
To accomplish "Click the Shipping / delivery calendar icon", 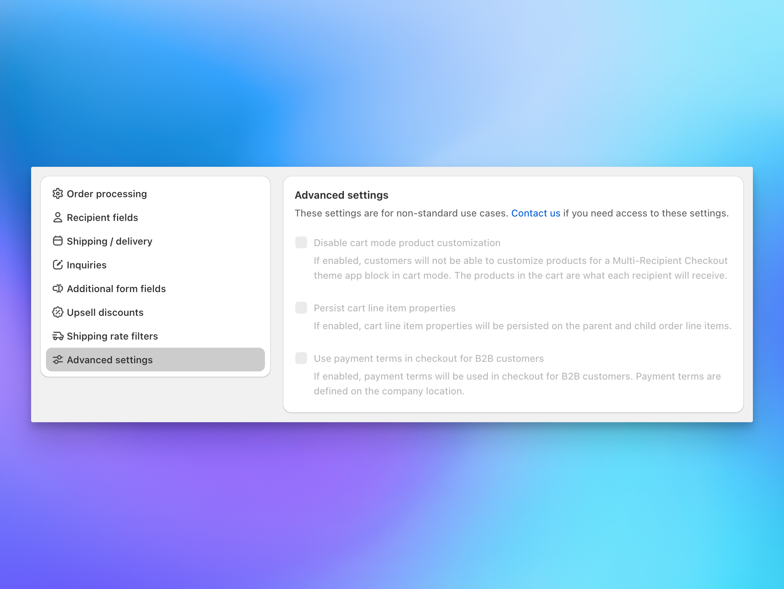I will [58, 241].
